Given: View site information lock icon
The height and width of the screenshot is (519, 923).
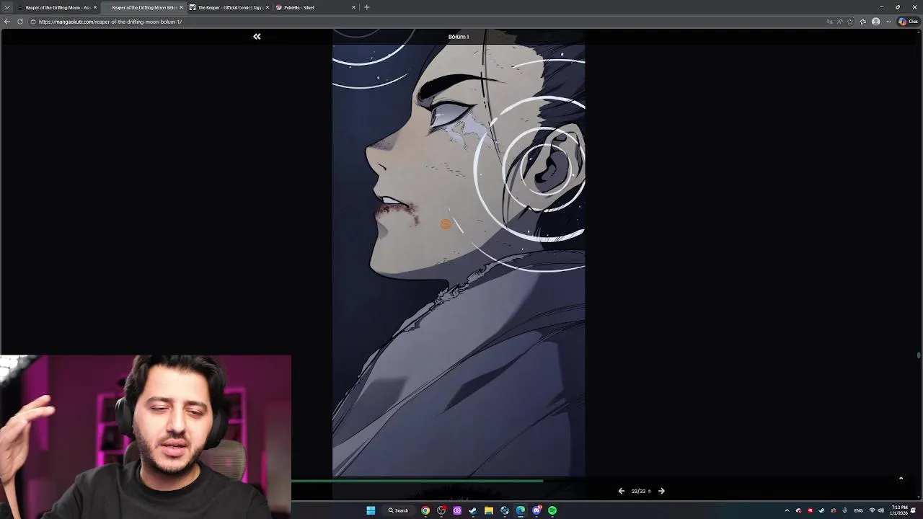Looking at the screenshot, I should coord(33,22).
